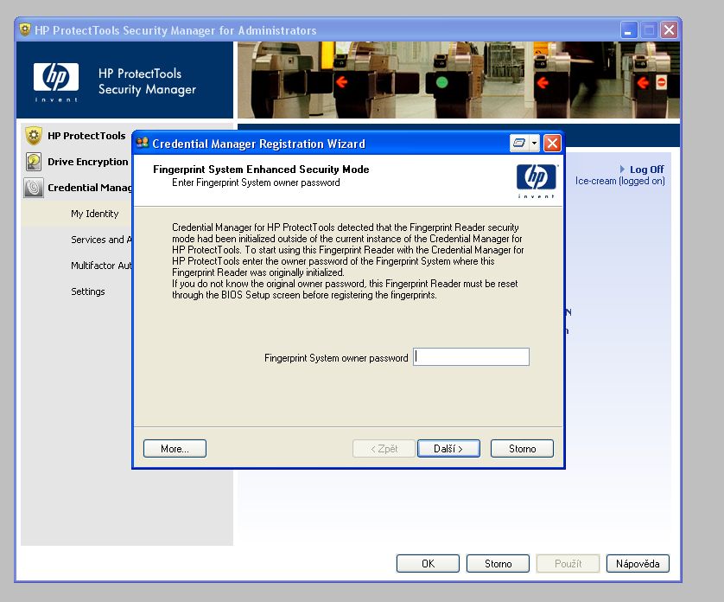The width and height of the screenshot is (724, 602).
Task: Click Storno in the Registration Wizard
Action: (522, 449)
